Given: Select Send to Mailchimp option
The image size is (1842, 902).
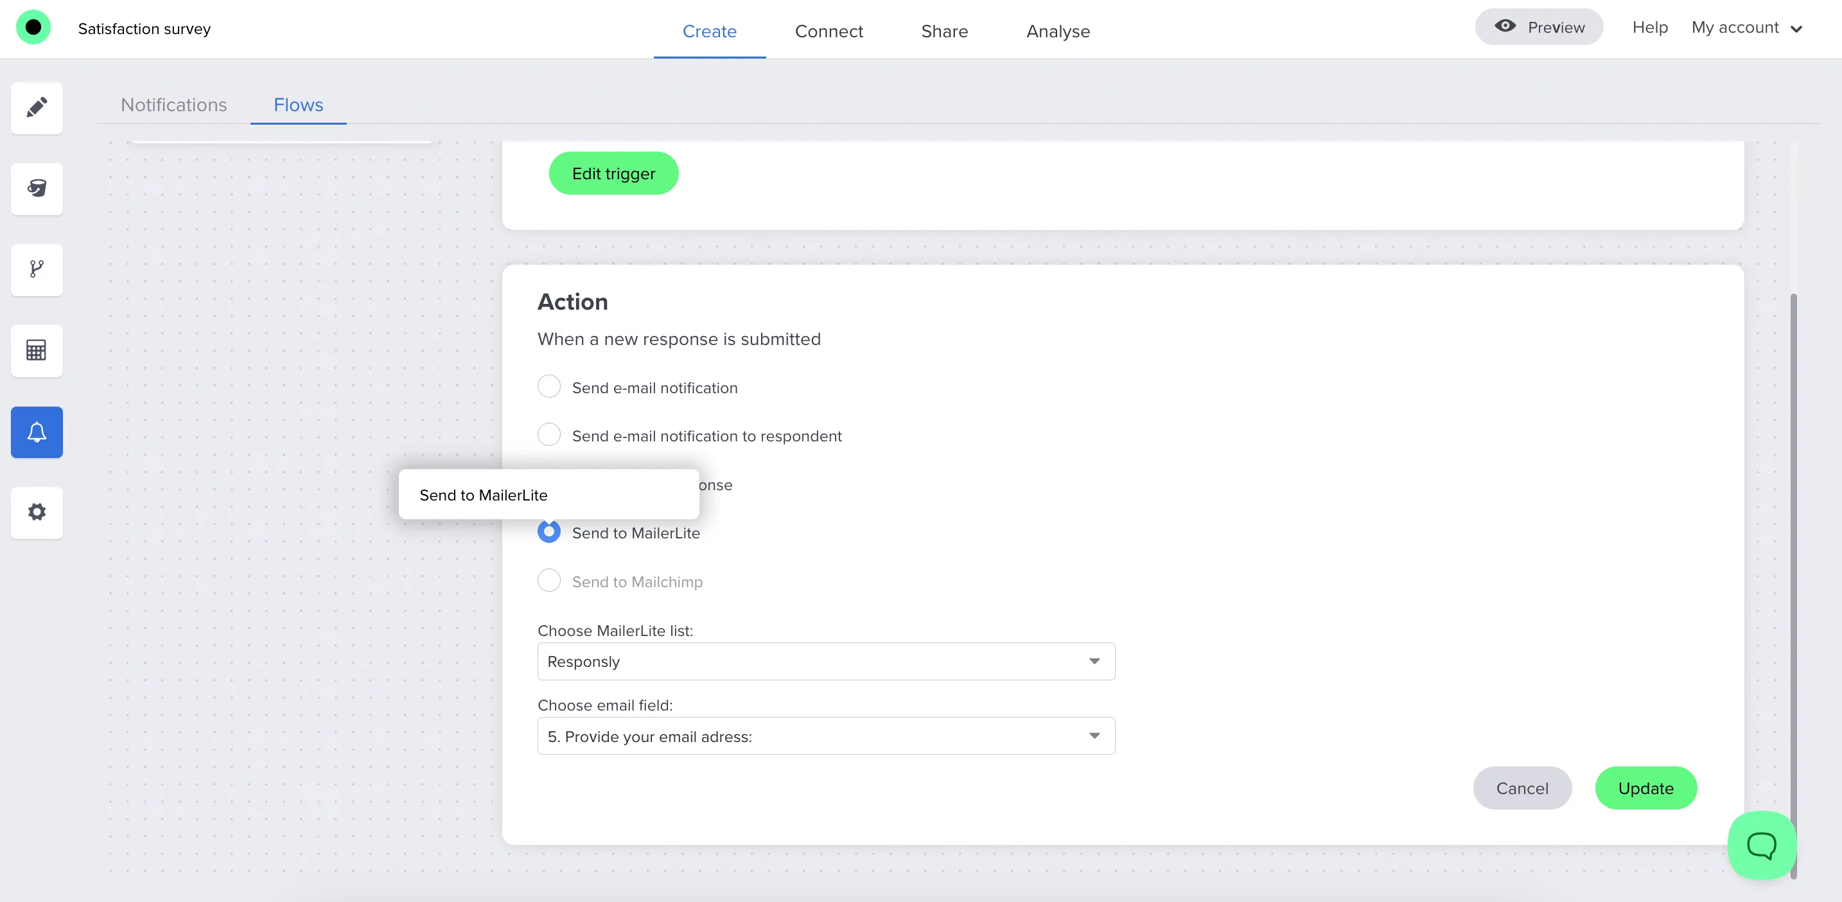Looking at the screenshot, I should click(548, 581).
